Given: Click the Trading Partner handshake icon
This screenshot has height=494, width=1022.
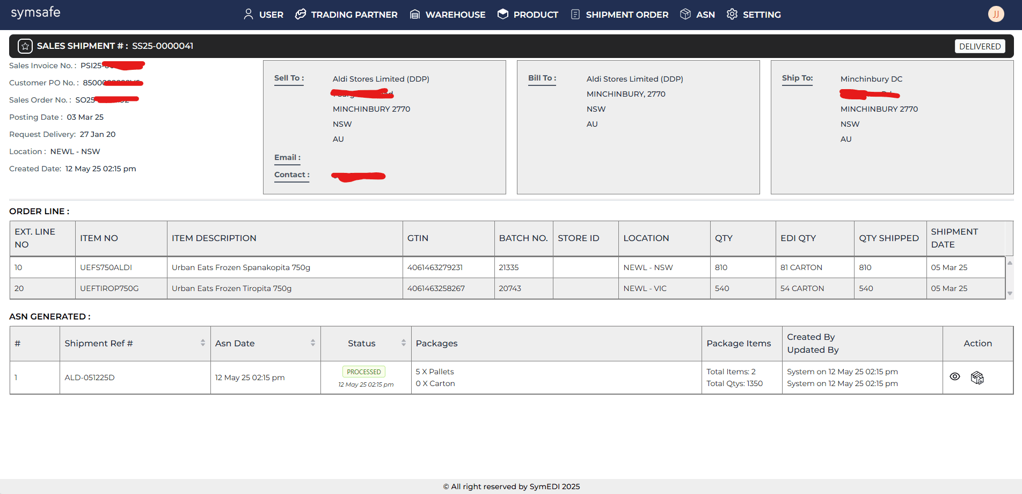Looking at the screenshot, I should (x=301, y=14).
